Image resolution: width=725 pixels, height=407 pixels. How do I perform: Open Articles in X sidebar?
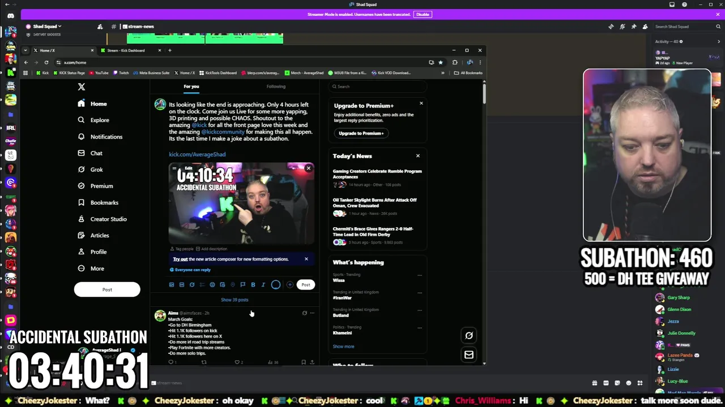(x=93, y=235)
